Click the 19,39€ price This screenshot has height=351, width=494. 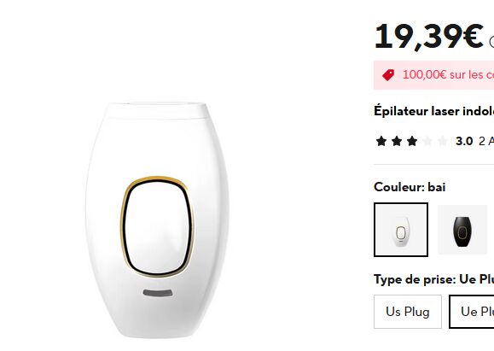[x=428, y=37]
